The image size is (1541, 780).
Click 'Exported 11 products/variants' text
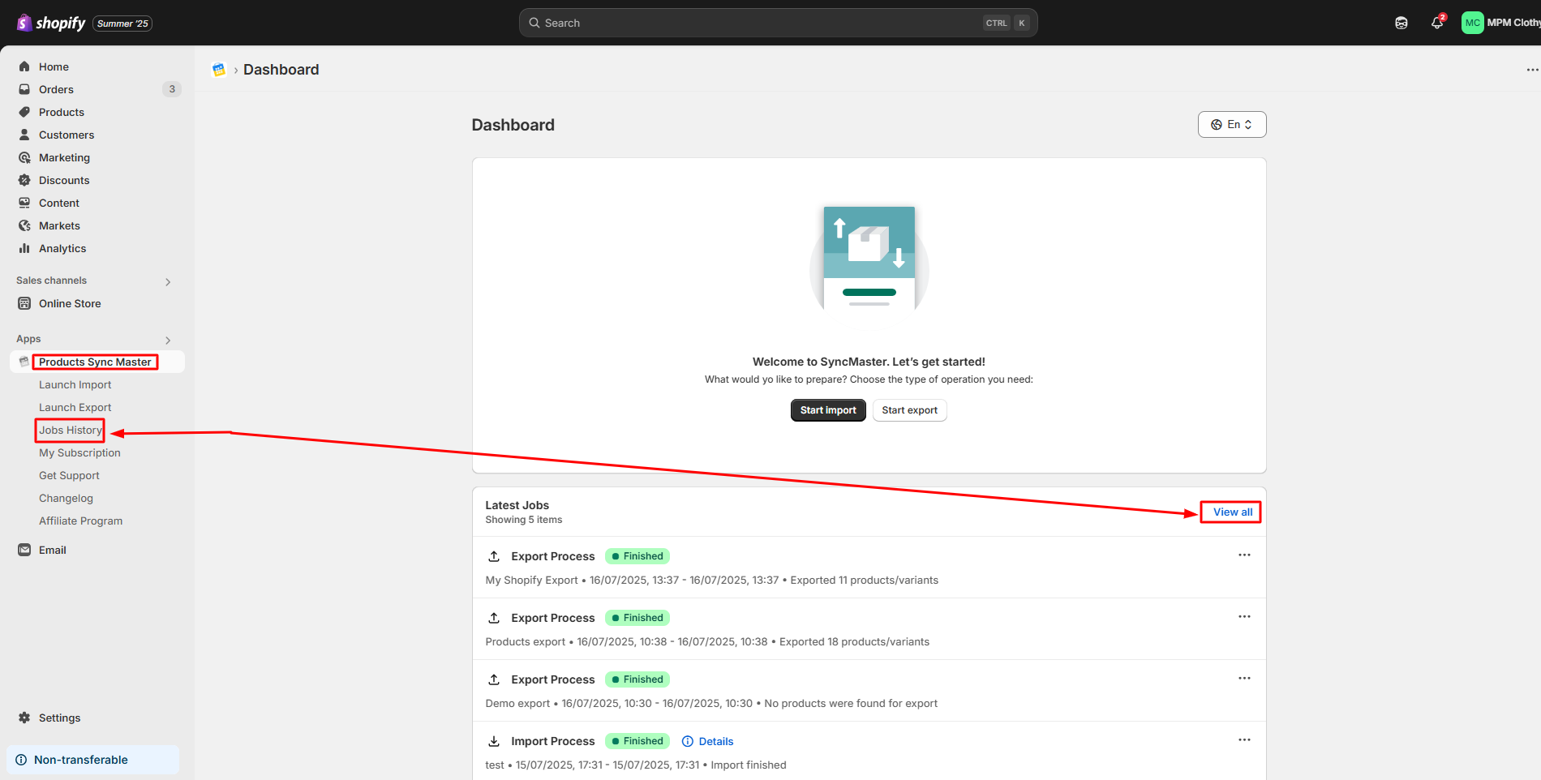pyautogui.click(x=865, y=581)
